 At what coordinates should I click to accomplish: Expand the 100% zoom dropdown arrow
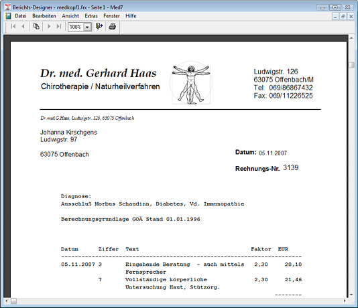click(87, 27)
